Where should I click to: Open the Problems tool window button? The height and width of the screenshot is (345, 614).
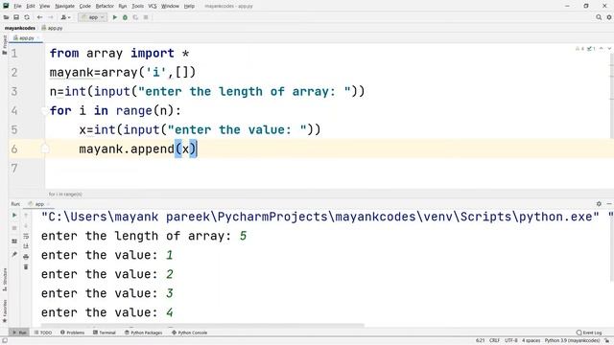73,333
